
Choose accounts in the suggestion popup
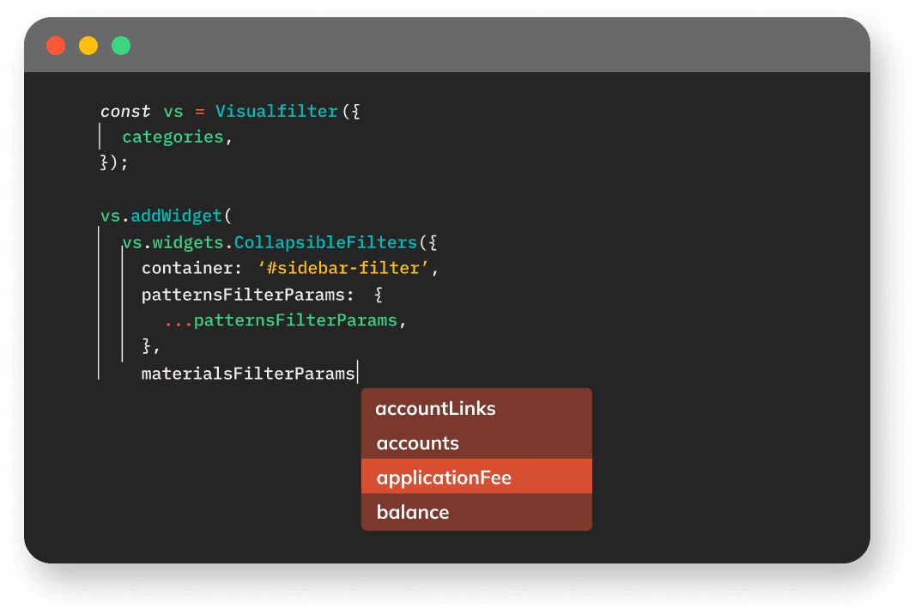coord(417,443)
